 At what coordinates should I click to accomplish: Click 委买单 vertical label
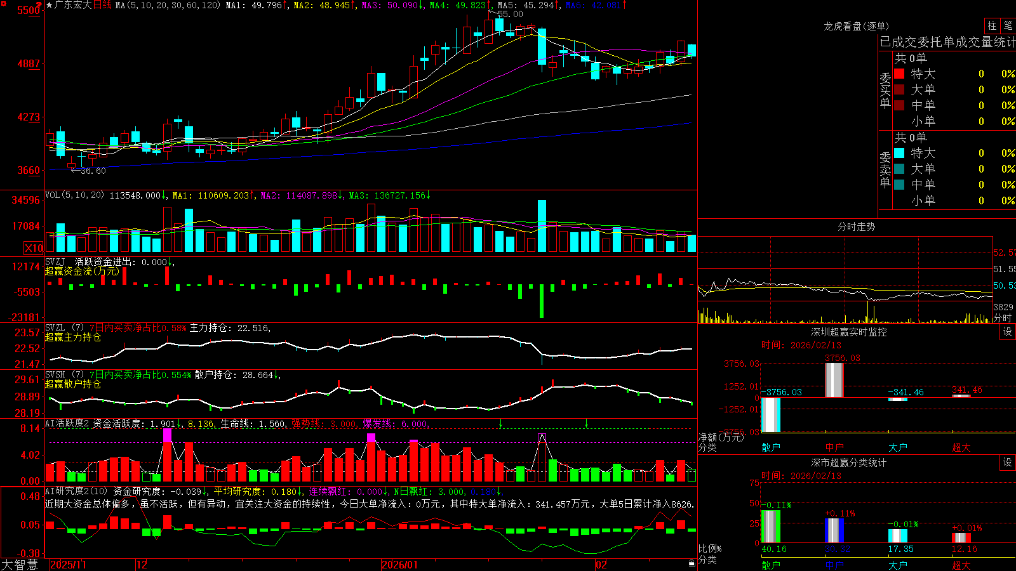pyautogui.click(x=885, y=90)
